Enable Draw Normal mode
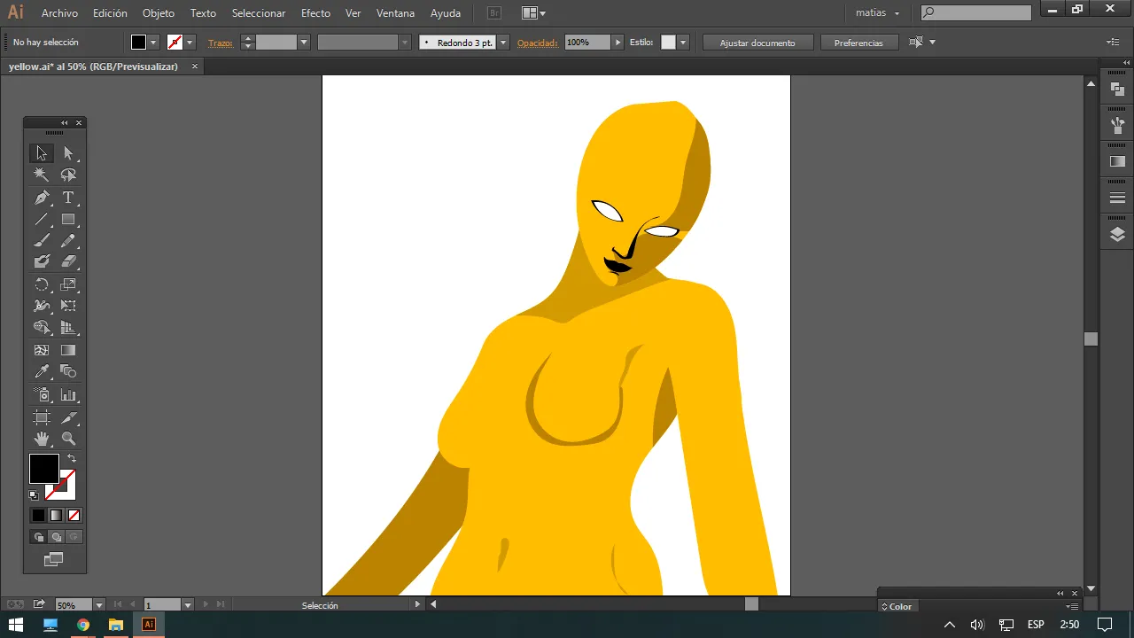The height and width of the screenshot is (638, 1134). tap(38, 537)
